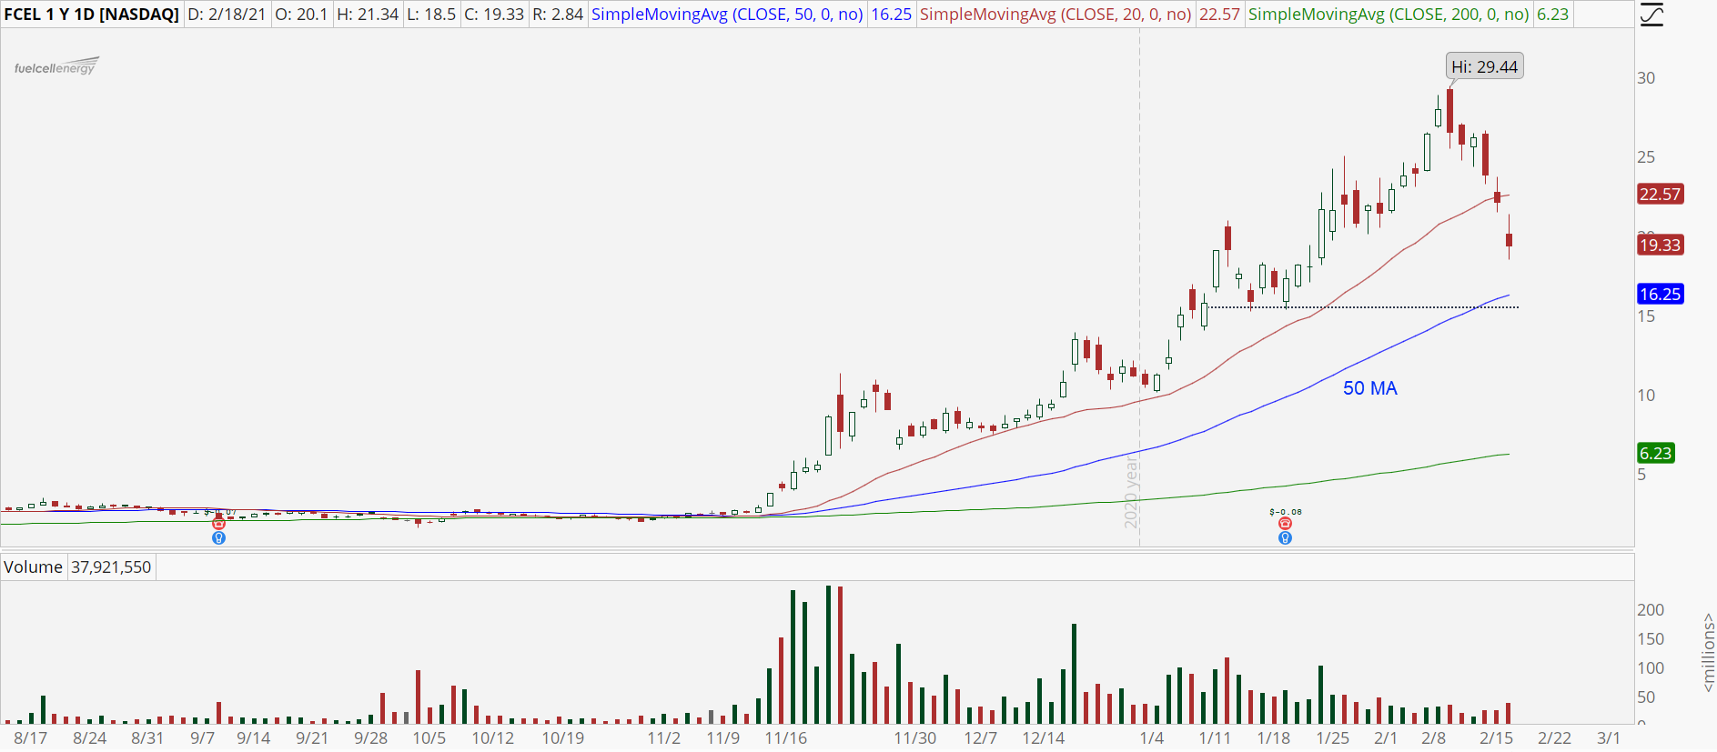Viewport: 1717px width, 752px height.
Task: Click the close price 'C: 19.33'
Action: point(494,15)
